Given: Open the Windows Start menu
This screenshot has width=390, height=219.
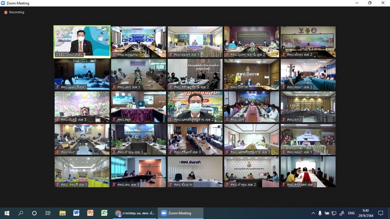Looking at the screenshot, I should point(6,213).
